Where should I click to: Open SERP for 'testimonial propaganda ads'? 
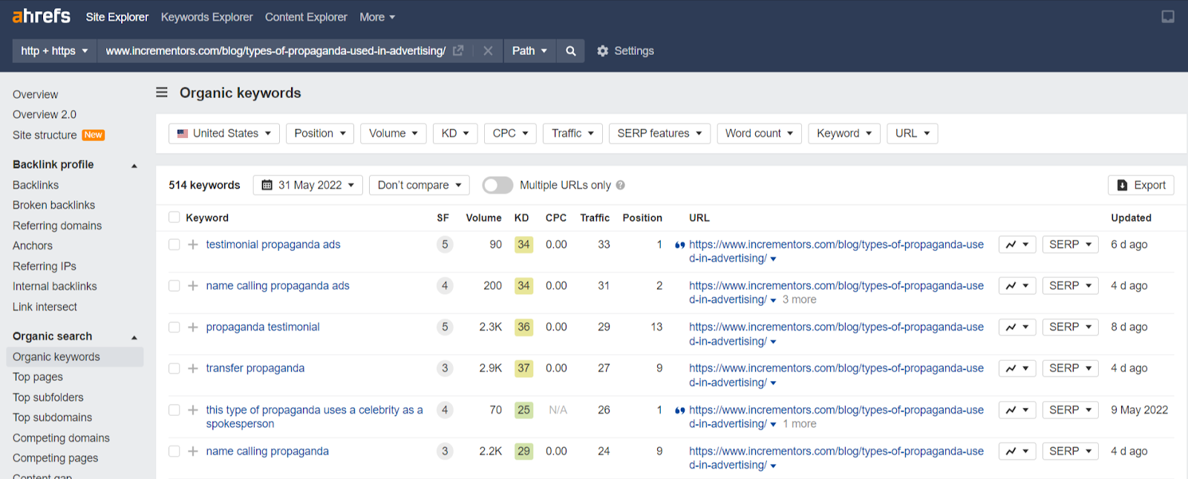(x=1070, y=244)
